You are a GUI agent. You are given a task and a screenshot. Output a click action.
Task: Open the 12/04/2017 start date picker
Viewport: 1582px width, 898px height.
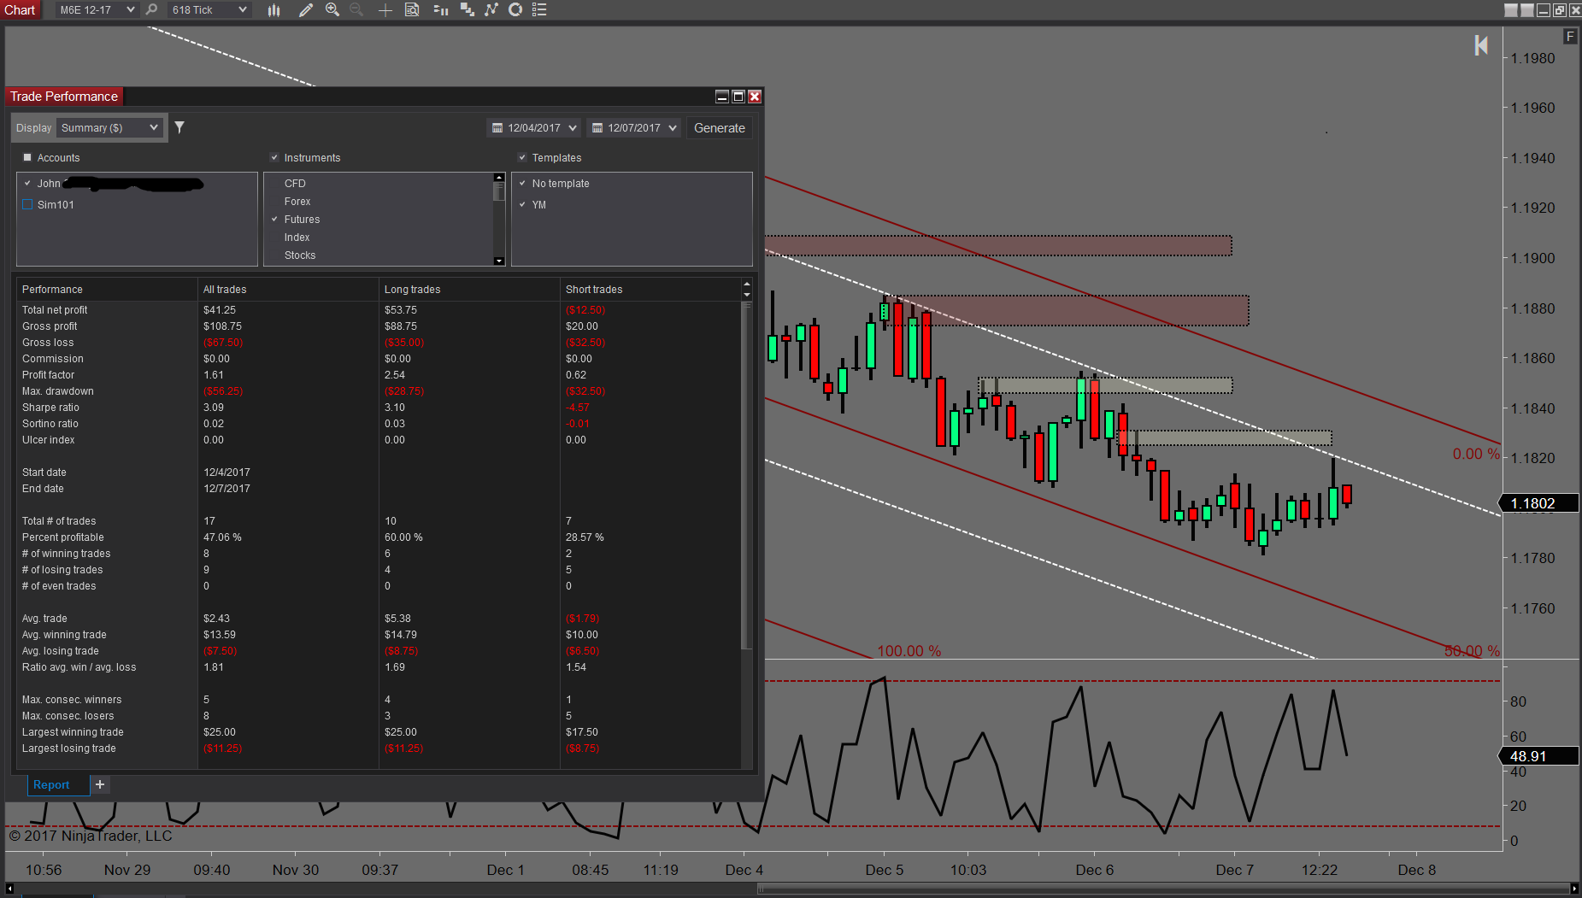[x=534, y=127]
